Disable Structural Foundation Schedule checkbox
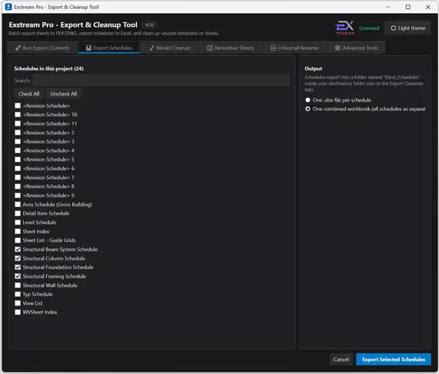 coord(18,267)
